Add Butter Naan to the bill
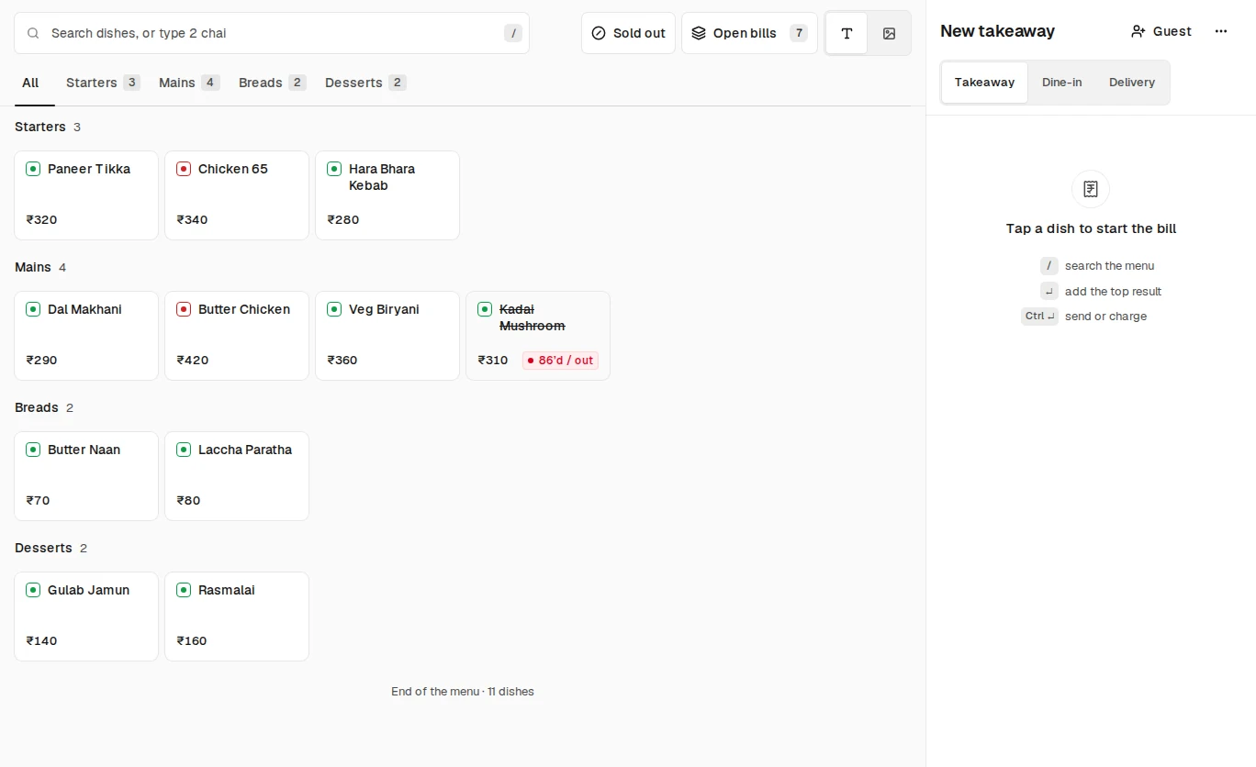The image size is (1256, 767). pyautogui.click(x=86, y=476)
